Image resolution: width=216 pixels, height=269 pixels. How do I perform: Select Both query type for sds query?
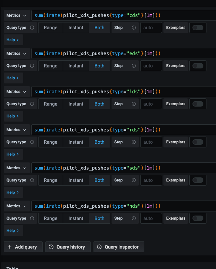coord(99,180)
